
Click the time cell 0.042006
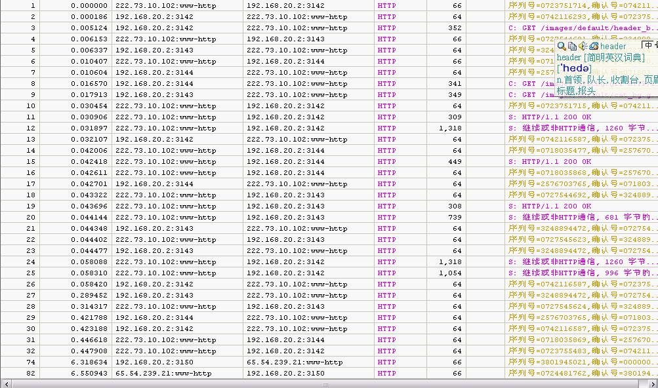[76, 150]
